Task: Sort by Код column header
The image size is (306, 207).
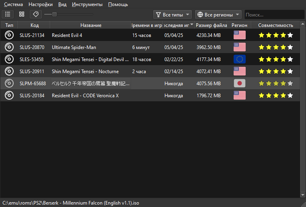Action: pos(34,25)
